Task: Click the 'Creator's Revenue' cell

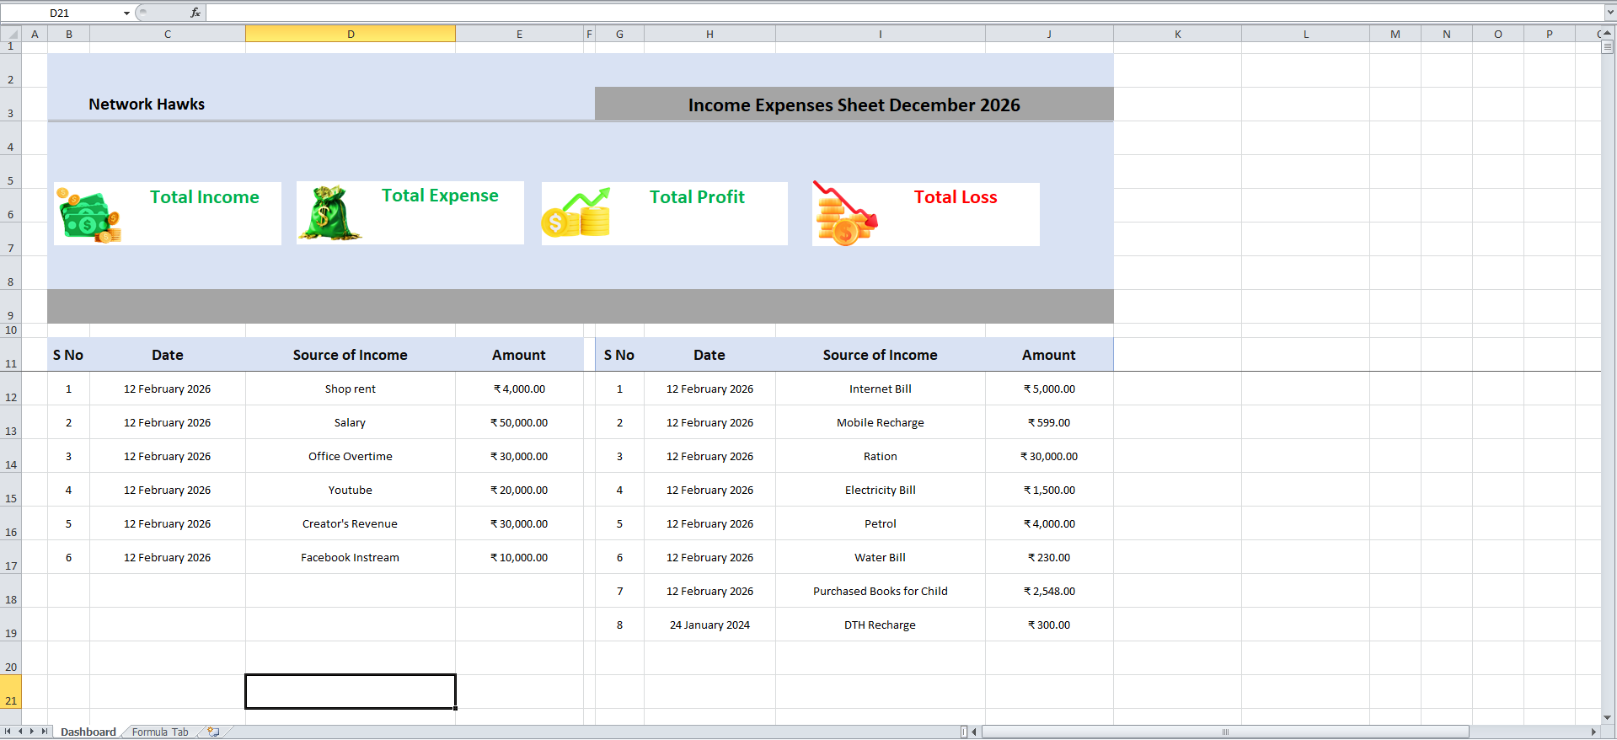Action: [x=351, y=523]
